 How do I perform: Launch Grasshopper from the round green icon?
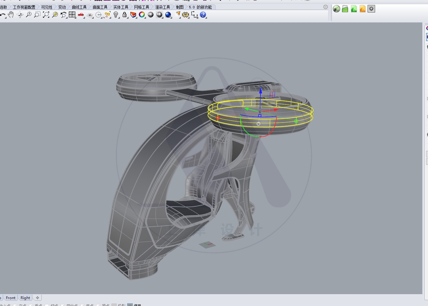tap(336, 9)
